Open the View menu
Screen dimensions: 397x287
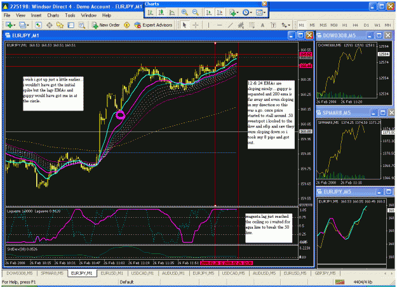click(20, 15)
